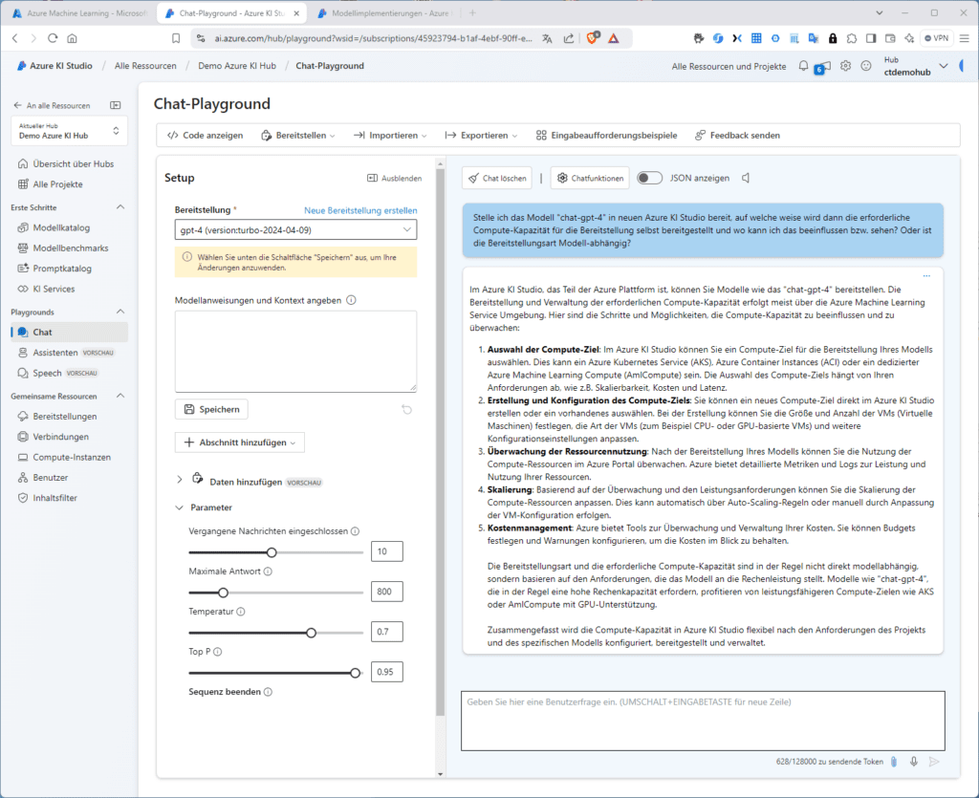Click the browser reload icon
The height and width of the screenshot is (798, 979).
coord(53,38)
